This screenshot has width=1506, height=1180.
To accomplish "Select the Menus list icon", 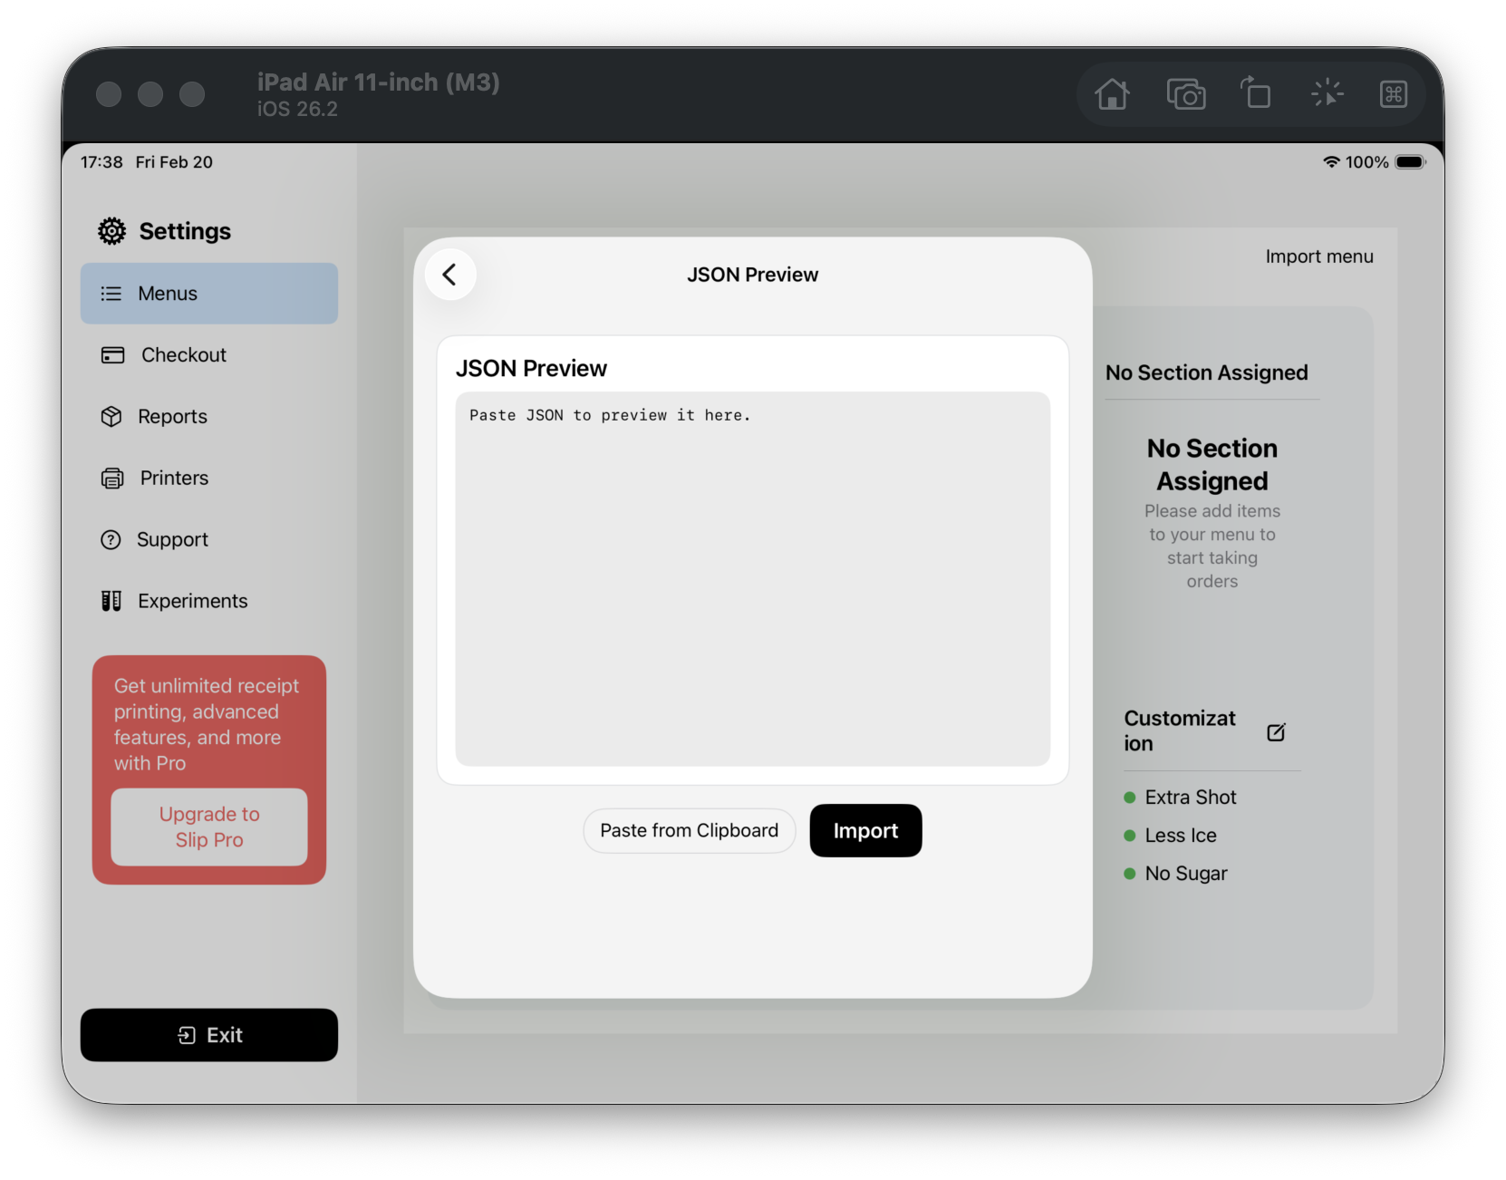I will coord(111,293).
